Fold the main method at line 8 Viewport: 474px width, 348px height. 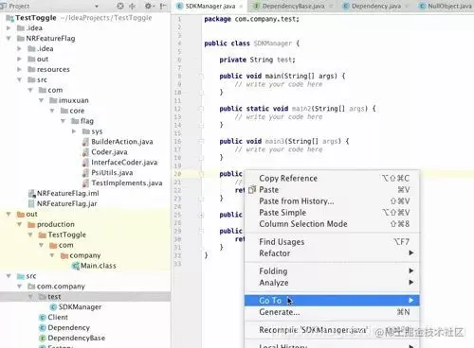(x=201, y=76)
